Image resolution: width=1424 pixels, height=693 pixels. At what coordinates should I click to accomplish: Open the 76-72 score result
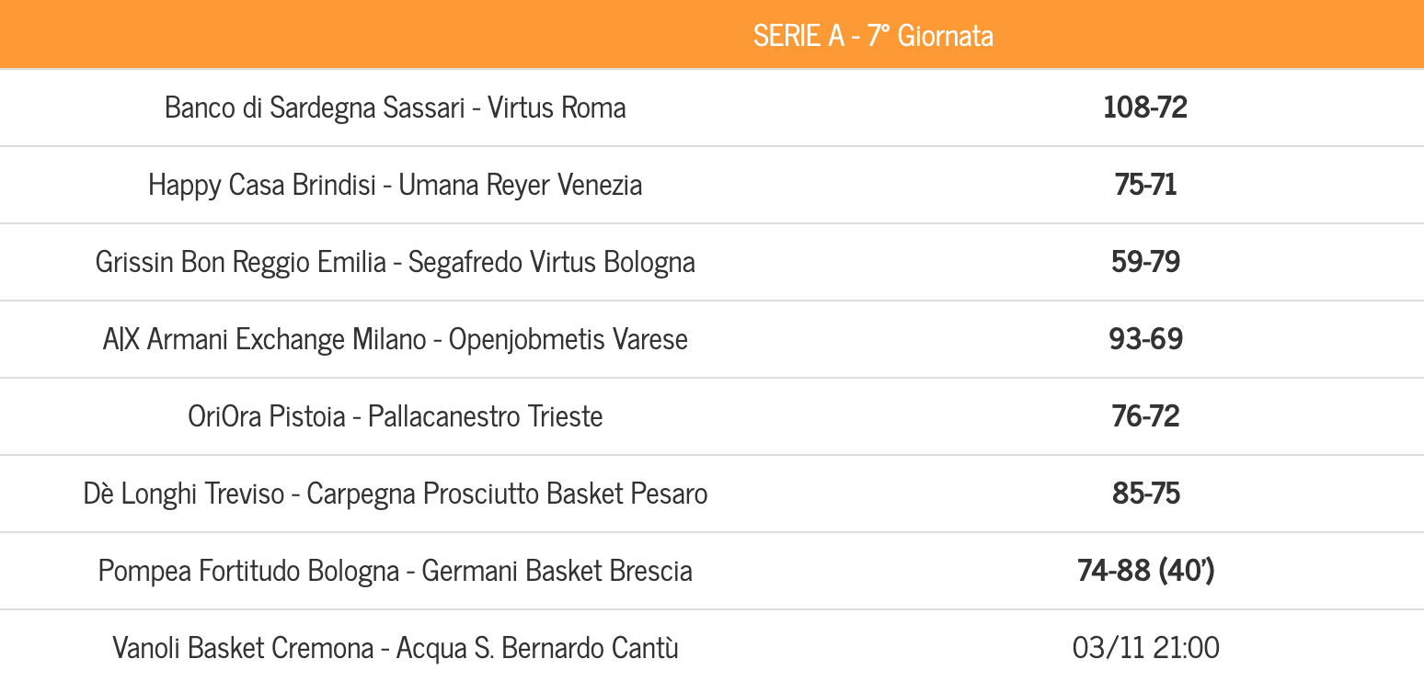1145,416
